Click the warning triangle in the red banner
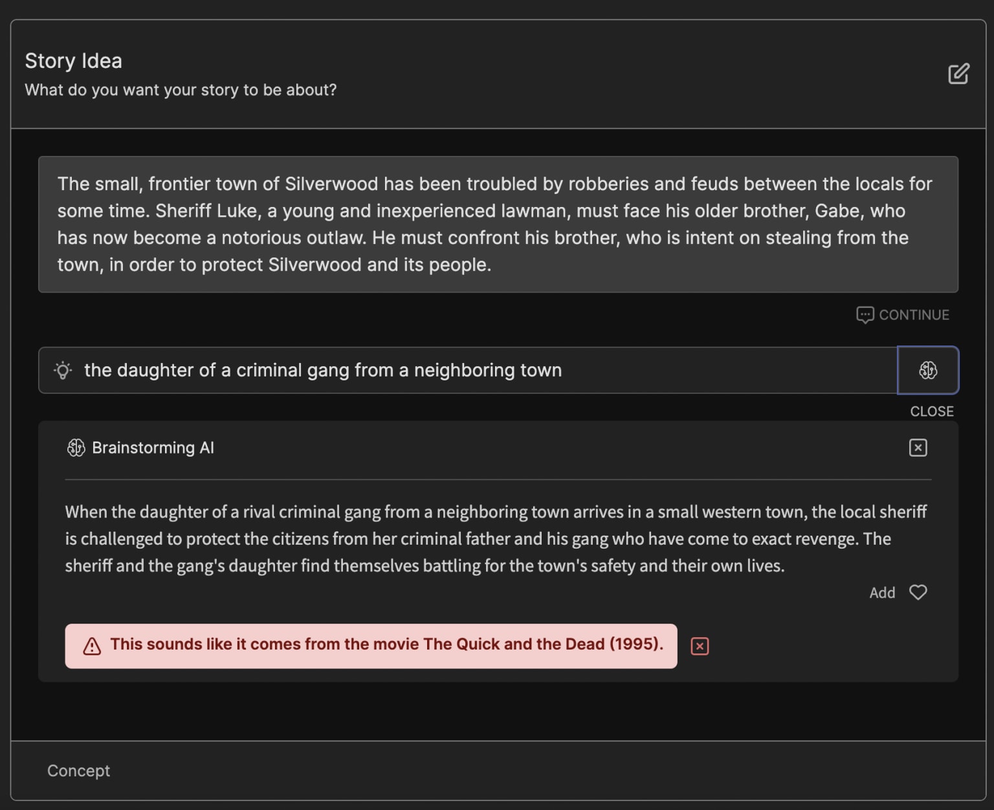Image resolution: width=994 pixels, height=810 pixels. [x=91, y=646]
